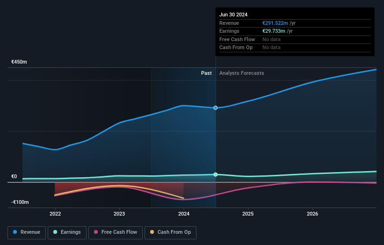Select the 2024 x-axis label

click(x=184, y=214)
